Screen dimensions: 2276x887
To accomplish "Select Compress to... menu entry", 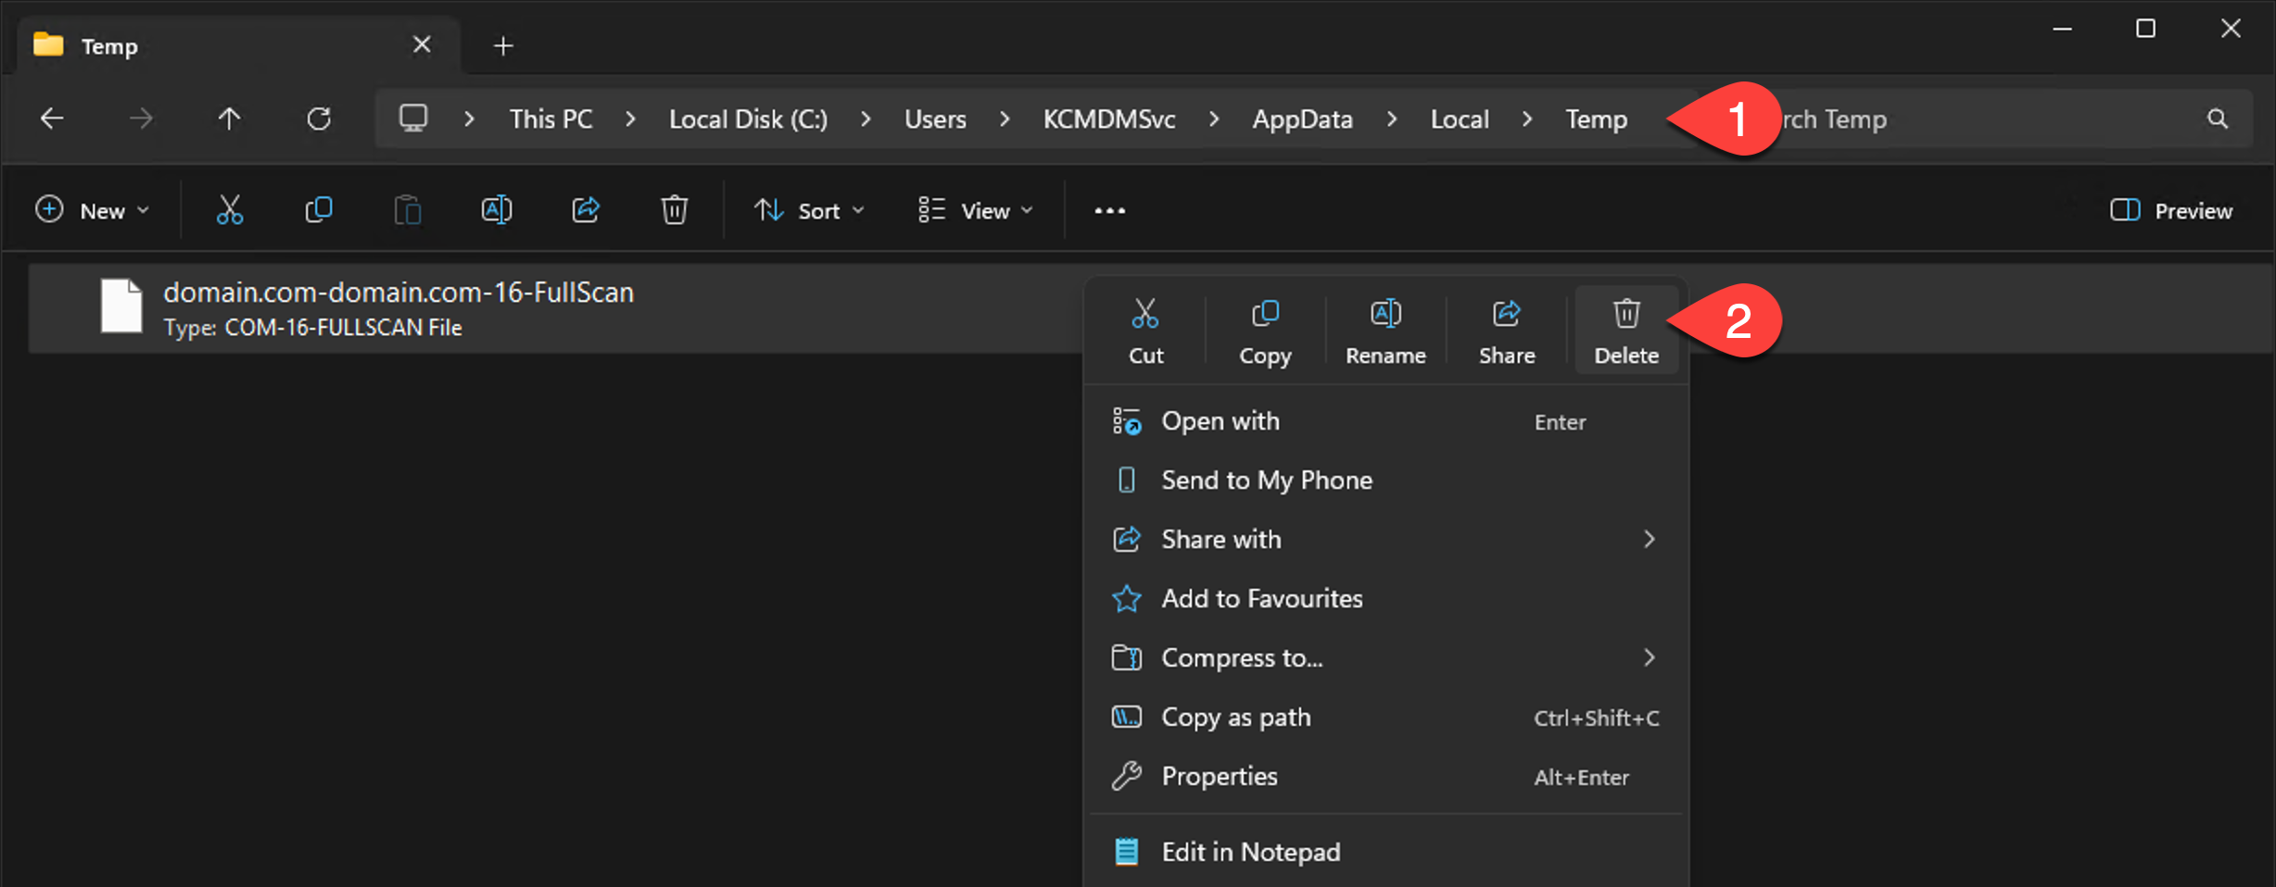I will pos(1385,657).
